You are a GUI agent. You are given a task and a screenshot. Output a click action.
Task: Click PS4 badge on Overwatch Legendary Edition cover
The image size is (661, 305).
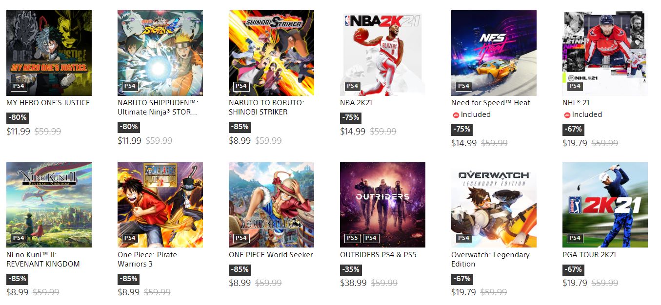[x=463, y=238]
